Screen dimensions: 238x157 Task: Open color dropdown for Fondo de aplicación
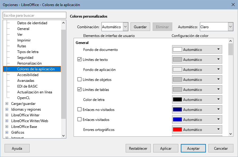[197, 69]
